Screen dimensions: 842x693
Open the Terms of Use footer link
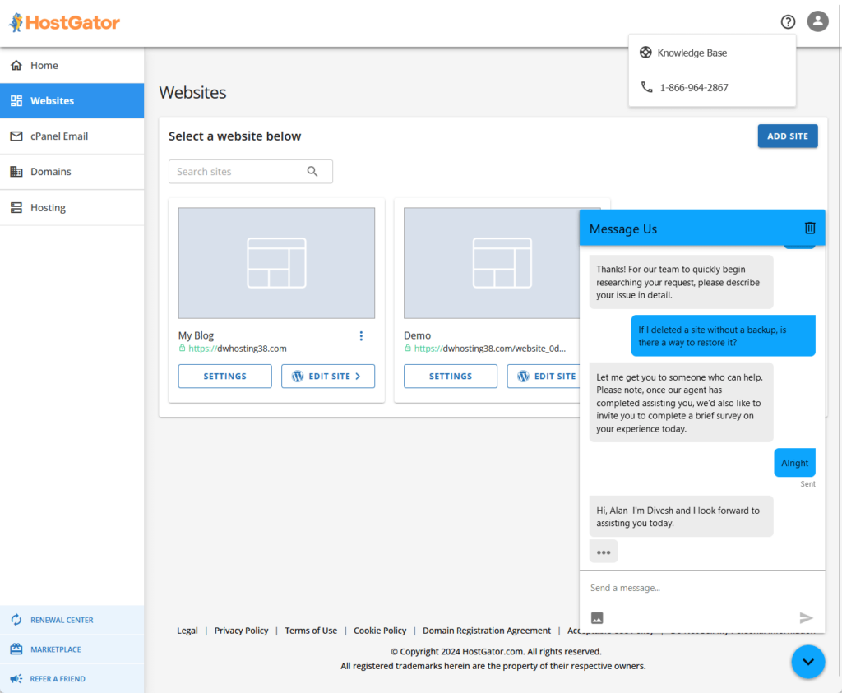pyautogui.click(x=311, y=631)
